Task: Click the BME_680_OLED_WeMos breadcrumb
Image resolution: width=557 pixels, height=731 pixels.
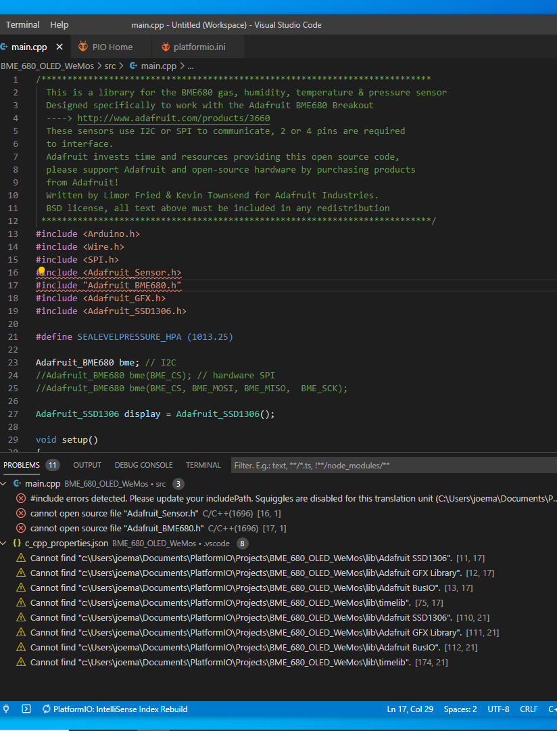Action: pos(47,66)
